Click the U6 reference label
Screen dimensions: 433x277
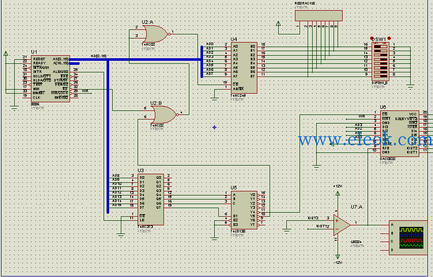click(383, 107)
